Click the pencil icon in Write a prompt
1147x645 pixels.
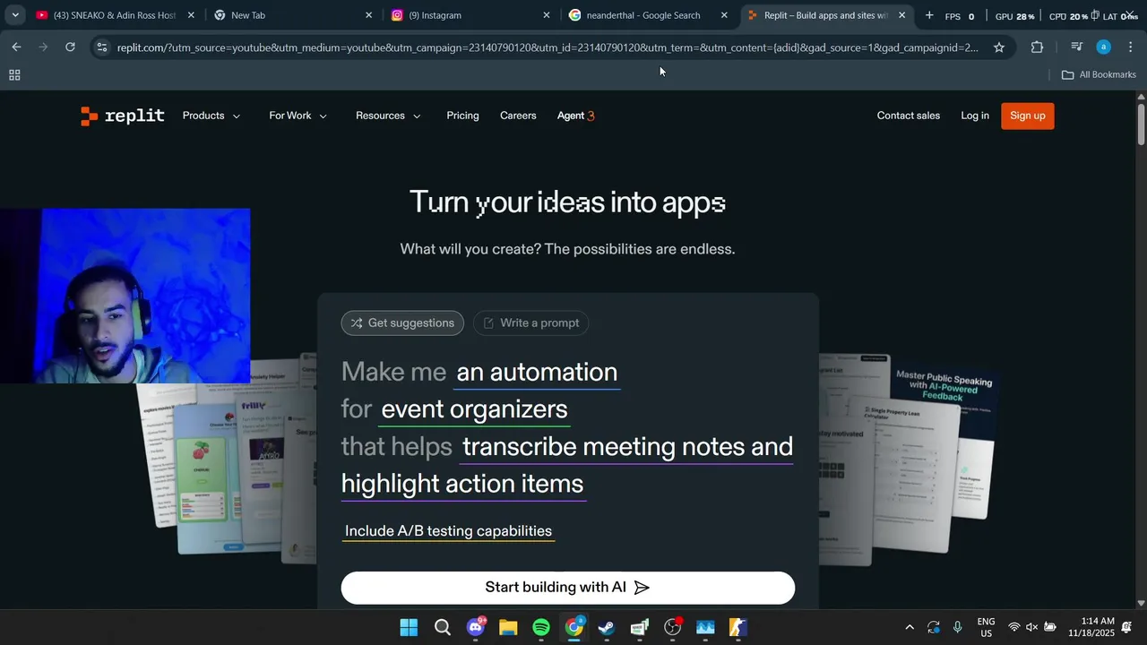coord(488,323)
